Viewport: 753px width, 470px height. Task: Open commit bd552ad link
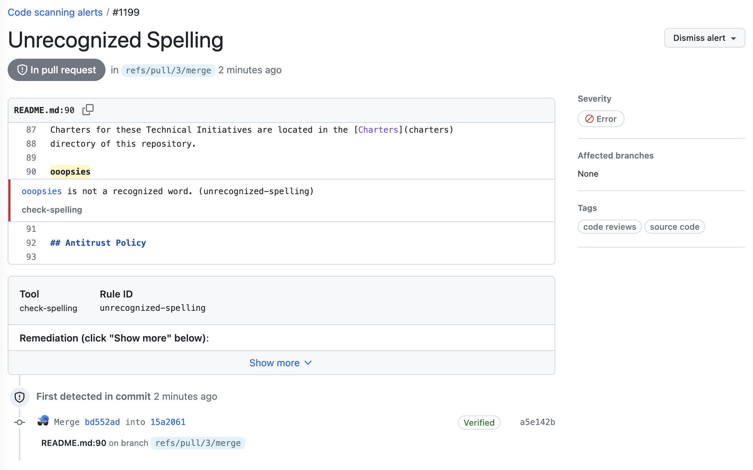102,422
